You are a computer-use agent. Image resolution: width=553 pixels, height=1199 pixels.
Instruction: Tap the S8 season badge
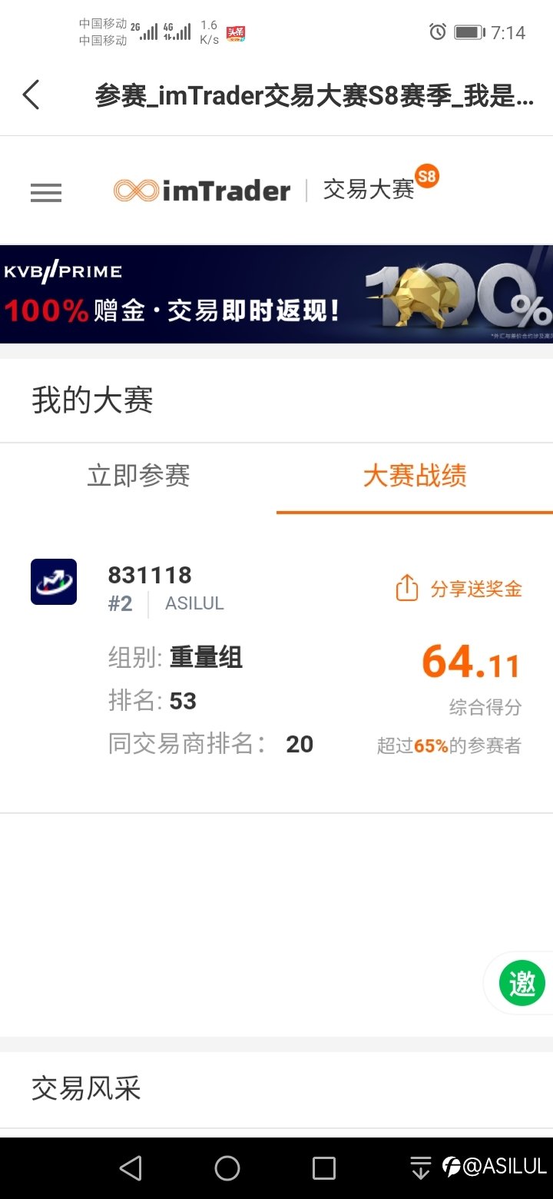point(427,176)
